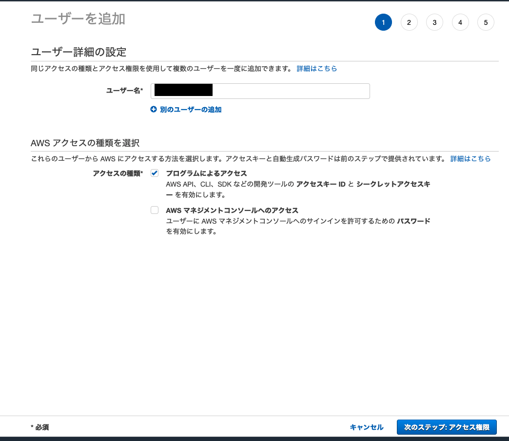The image size is (509, 441).
Task: Click the AWS アクセスの種類を選択 section header
Action: [85, 143]
